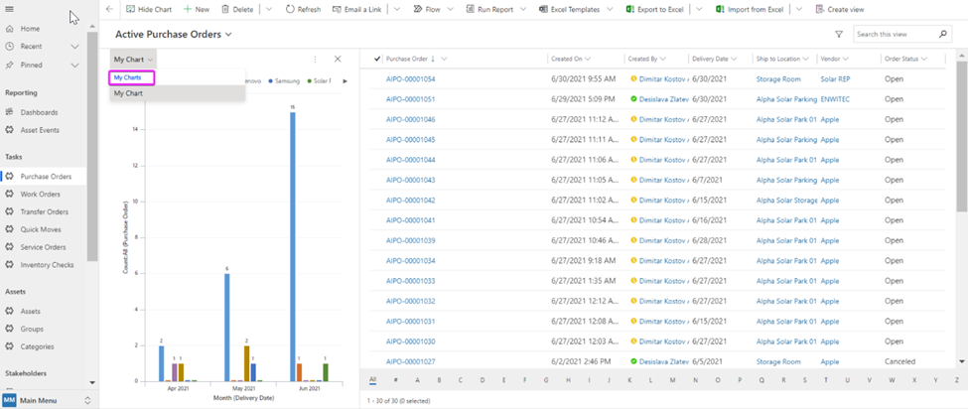The width and height of the screenshot is (968, 409).
Task: Toggle select-all checkmark in grid header
Action: pos(376,60)
